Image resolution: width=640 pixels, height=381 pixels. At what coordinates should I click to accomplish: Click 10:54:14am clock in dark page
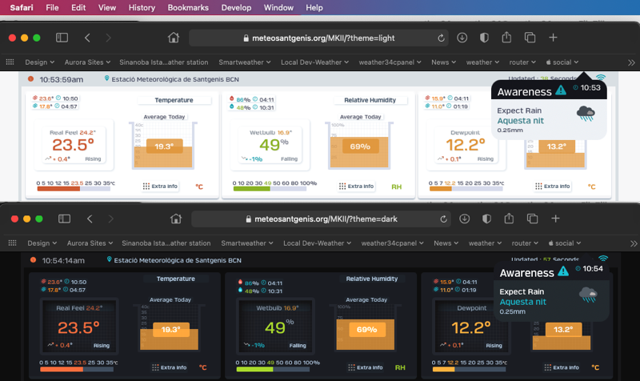coord(63,260)
